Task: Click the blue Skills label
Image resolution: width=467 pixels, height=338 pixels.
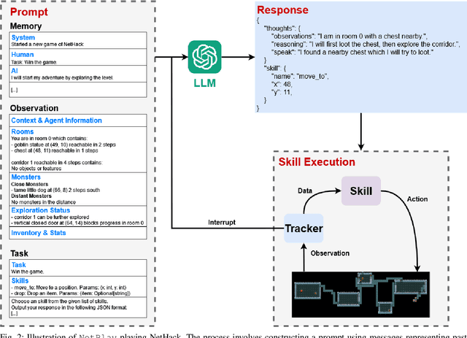Action: click(21, 280)
